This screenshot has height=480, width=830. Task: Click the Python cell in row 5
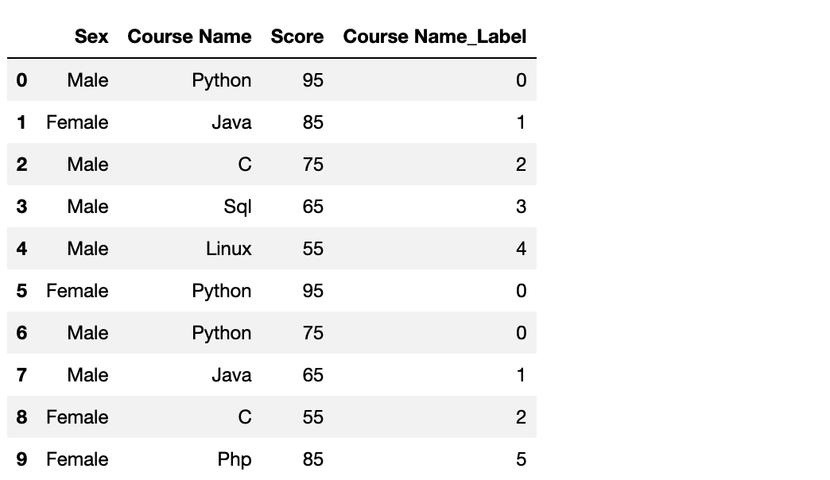click(x=222, y=291)
